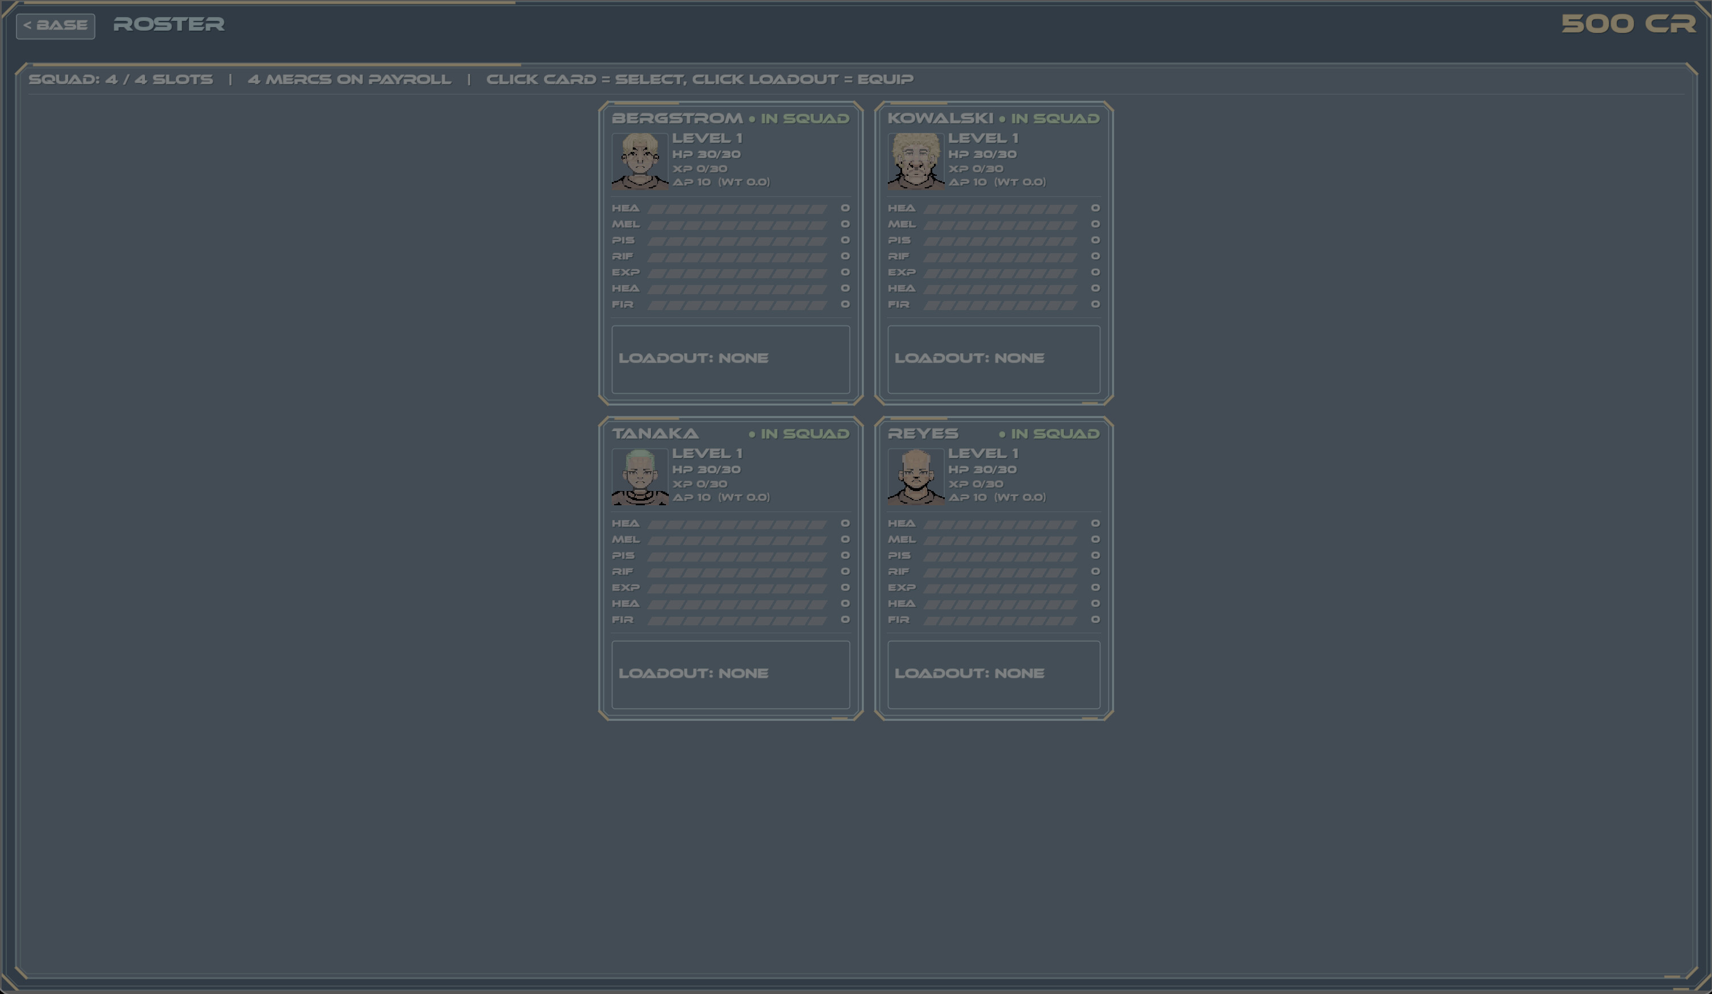The image size is (1712, 994).
Task: Click Tanaka's IN SQUAD status
Action: tap(799, 433)
